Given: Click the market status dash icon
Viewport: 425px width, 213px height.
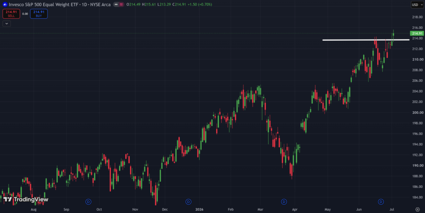Looking at the screenshot, I should (x=116, y=4).
